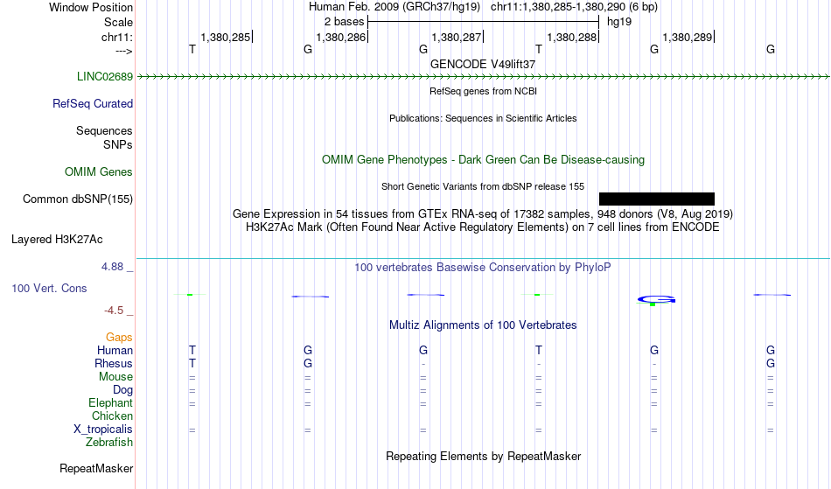This screenshot has height=489, width=831.
Task: Select the RepeatMasker track label
Action: [x=96, y=468]
